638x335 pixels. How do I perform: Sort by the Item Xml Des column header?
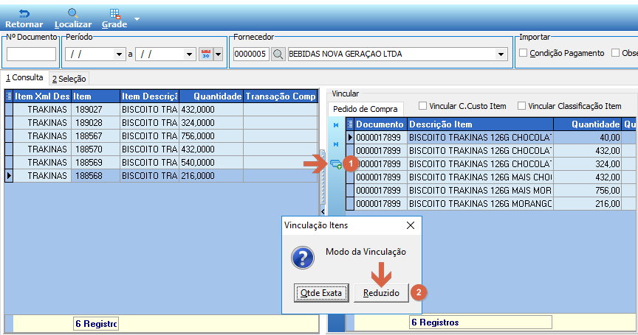pyautogui.click(x=42, y=96)
